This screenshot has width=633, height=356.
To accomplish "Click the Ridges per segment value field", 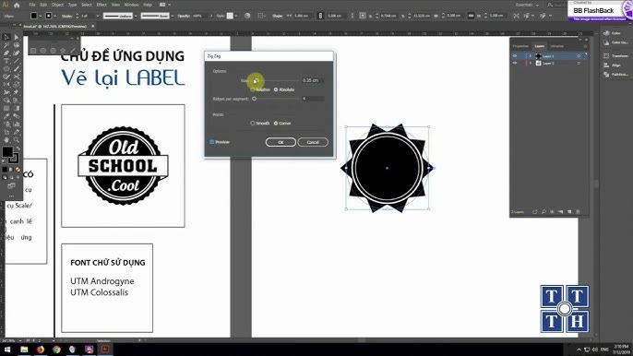I will tap(313, 99).
